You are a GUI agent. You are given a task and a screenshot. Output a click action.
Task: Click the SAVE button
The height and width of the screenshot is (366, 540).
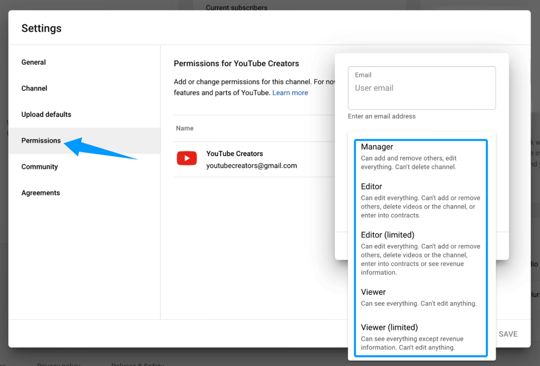[508, 334]
